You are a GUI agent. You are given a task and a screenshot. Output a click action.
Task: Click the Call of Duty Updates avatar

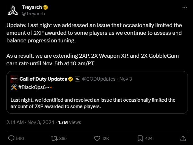[x=14, y=79]
